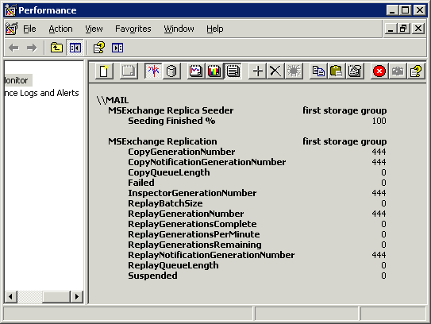Click MSExchange Replica Seeder heading

click(x=171, y=110)
